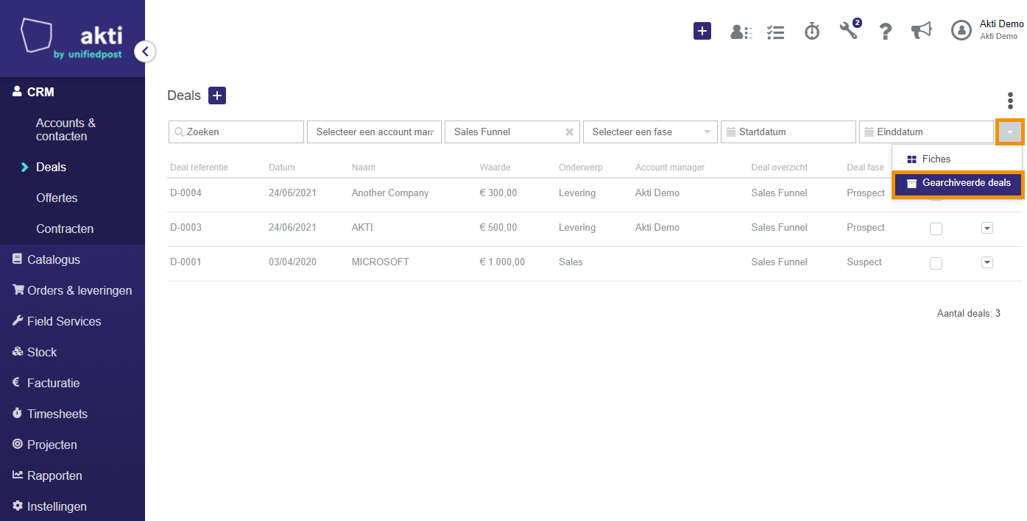The image size is (1027, 521).
Task: Open deal reference D-0001
Action: click(186, 262)
